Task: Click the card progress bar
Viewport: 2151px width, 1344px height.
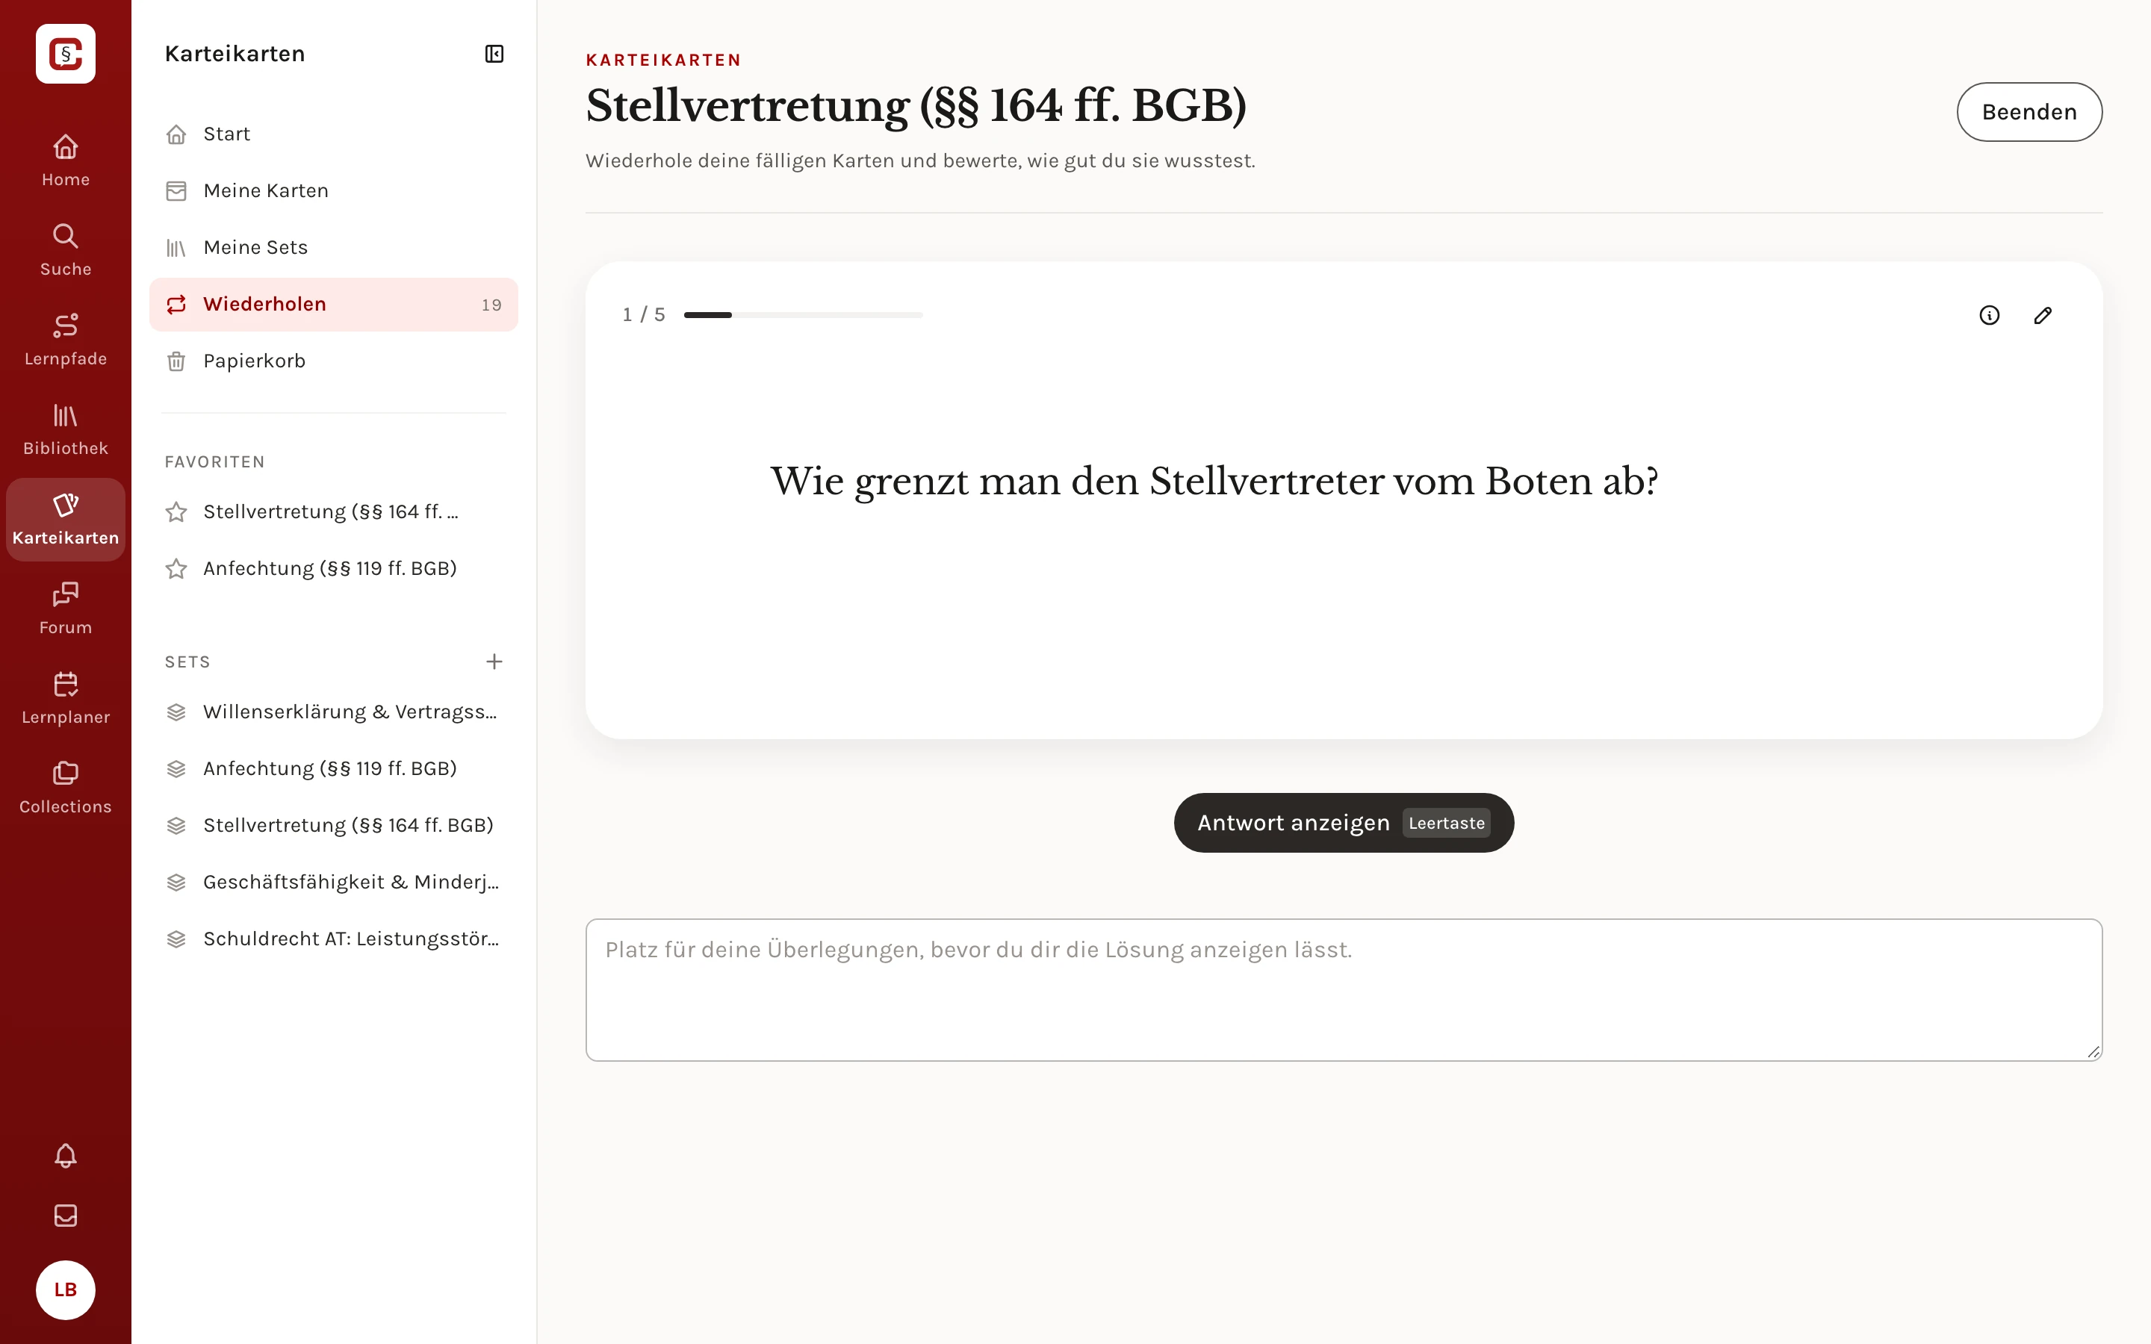Action: (804, 314)
